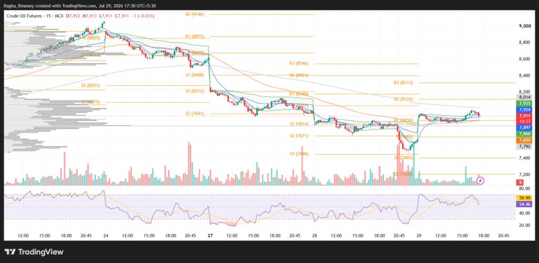Image resolution: width=539 pixels, height=263 pixels.
Task: Click the blue 7,897 price tag
Action: [x=525, y=127]
